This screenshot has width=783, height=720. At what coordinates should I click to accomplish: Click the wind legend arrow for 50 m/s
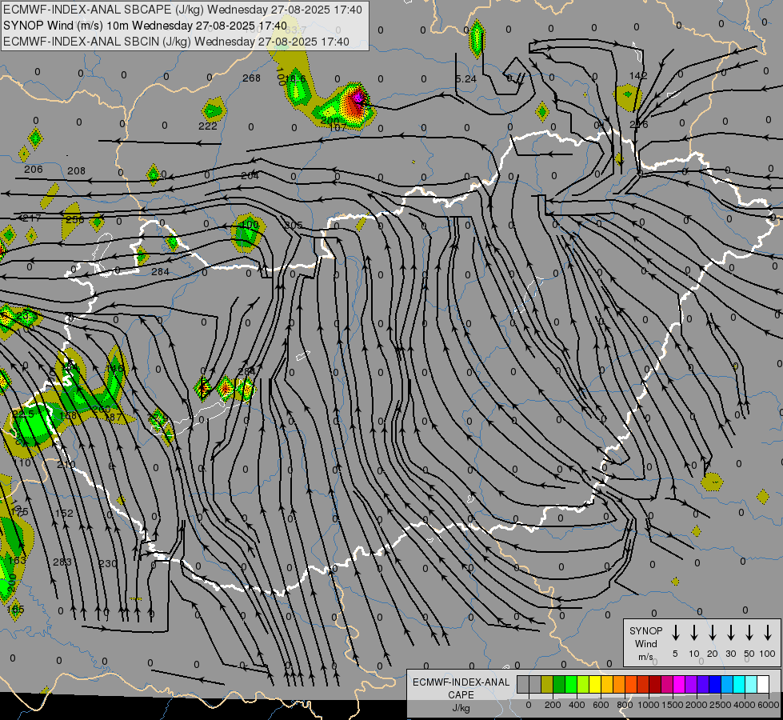749,633
